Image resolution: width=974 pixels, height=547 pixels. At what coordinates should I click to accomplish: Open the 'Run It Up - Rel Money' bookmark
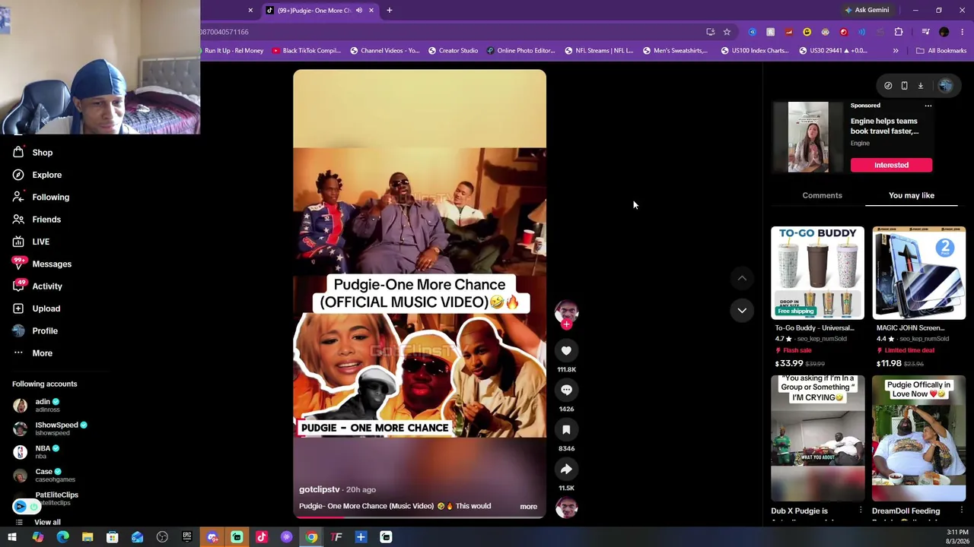[x=233, y=51]
